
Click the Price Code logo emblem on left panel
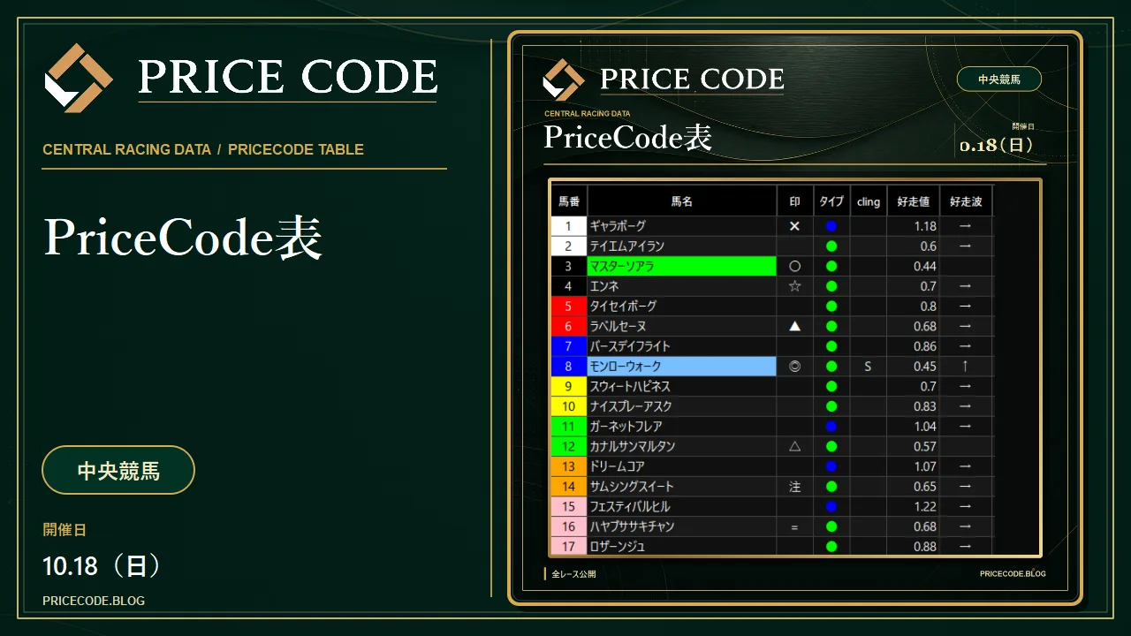[x=79, y=78]
